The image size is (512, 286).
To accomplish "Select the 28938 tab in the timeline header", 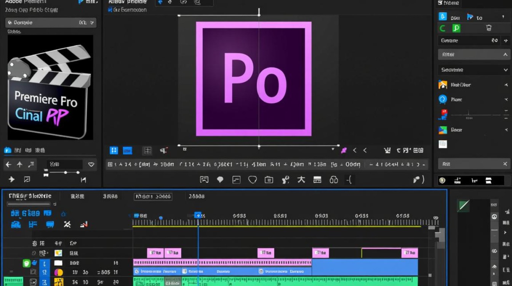I will point(197,196).
